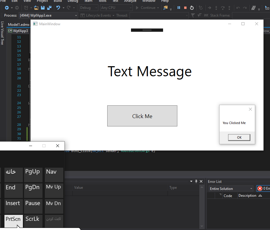Click the Lifecycle Events icon
Screen dimensions: 270x230
click(83, 15)
